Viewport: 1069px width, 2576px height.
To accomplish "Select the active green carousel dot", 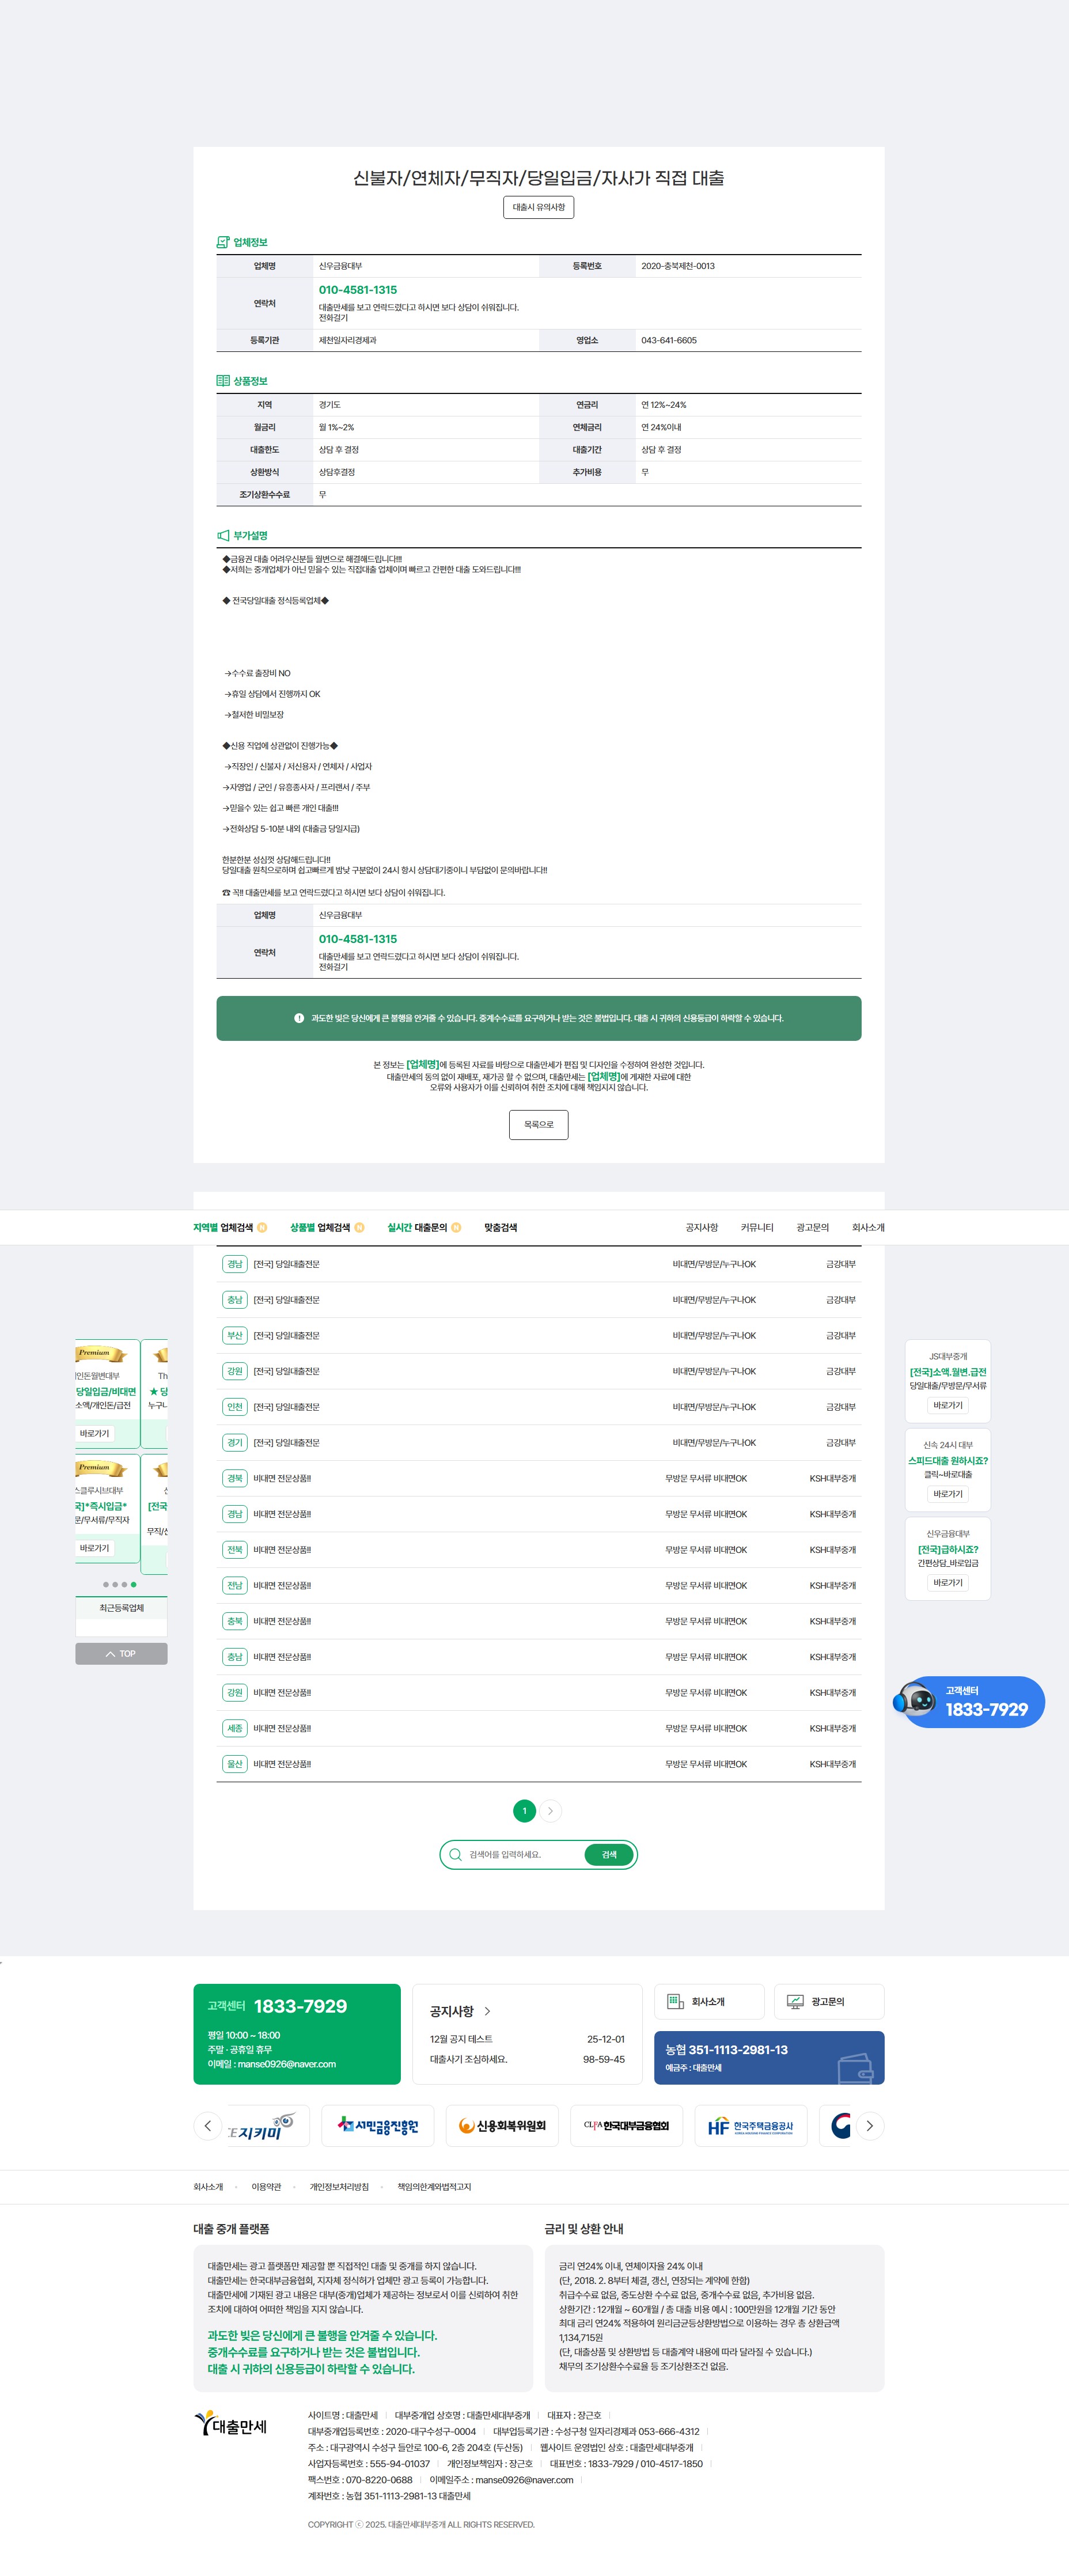I will pos(134,1585).
